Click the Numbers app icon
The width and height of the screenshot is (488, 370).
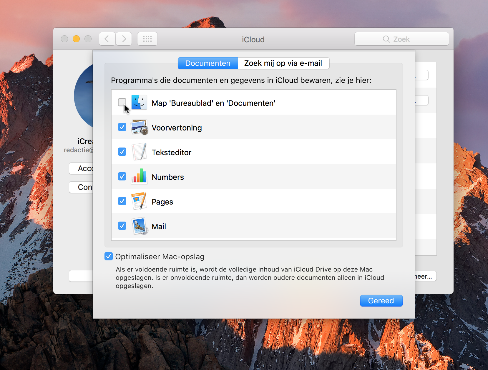point(139,177)
